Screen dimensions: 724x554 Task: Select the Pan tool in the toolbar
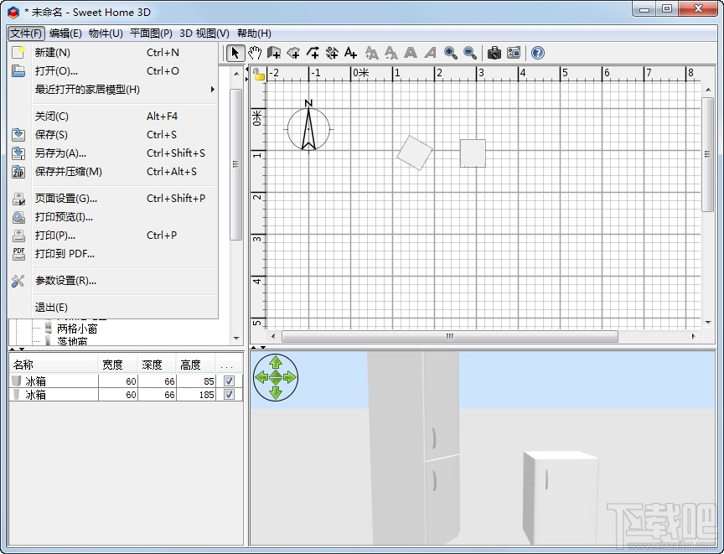coord(253,53)
